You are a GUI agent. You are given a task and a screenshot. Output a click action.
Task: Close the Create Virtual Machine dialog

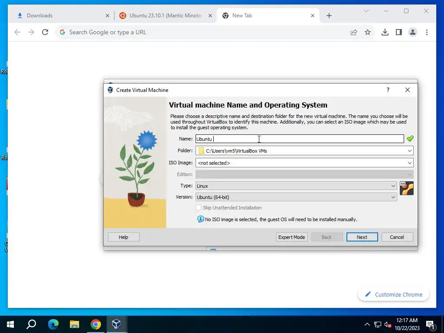(x=408, y=90)
